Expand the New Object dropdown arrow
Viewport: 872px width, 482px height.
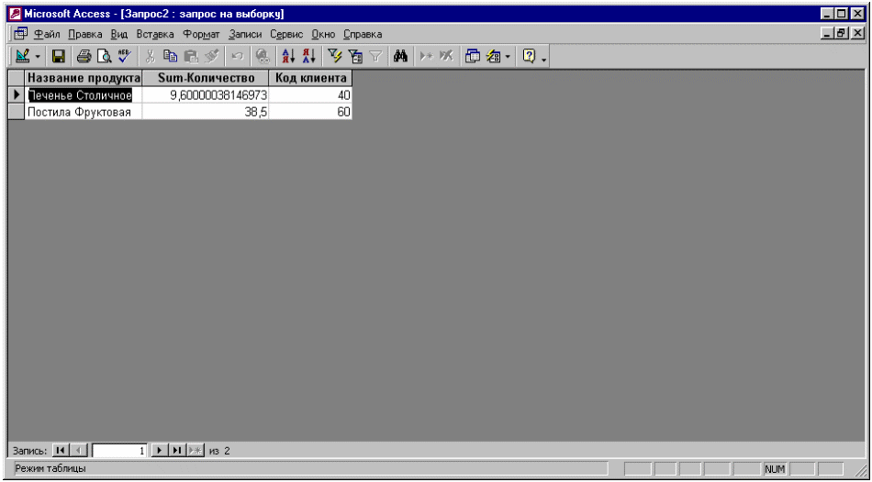508,57
